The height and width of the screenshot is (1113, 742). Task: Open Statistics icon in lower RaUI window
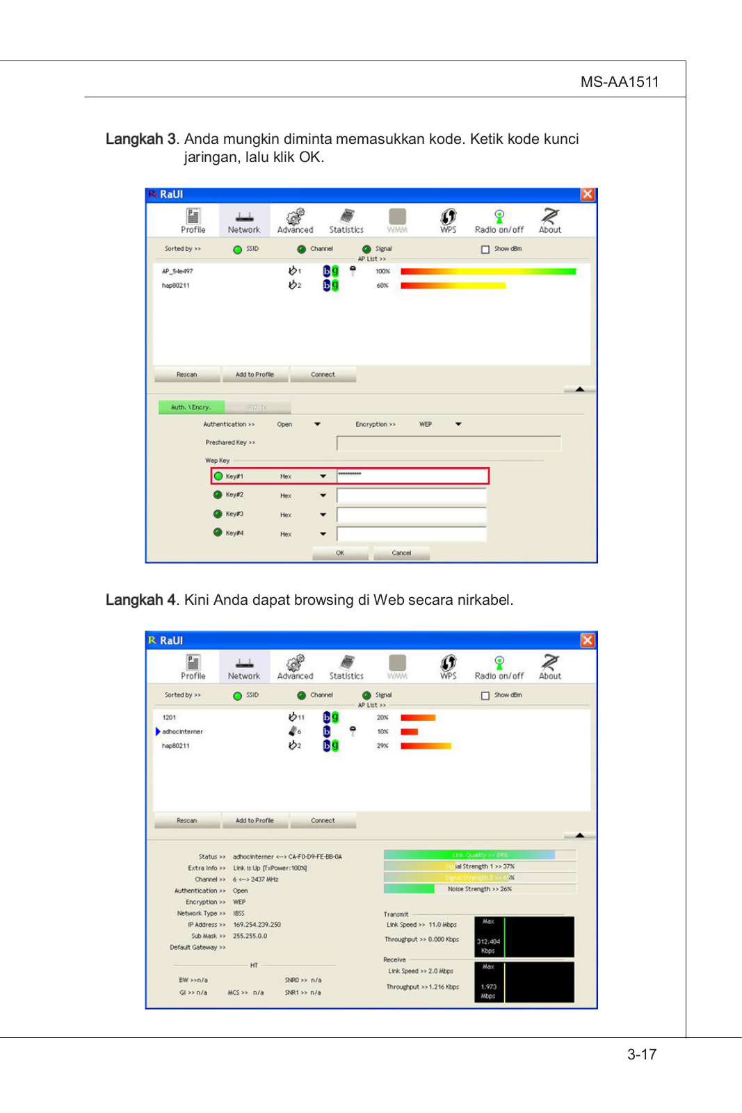[346, 667]
